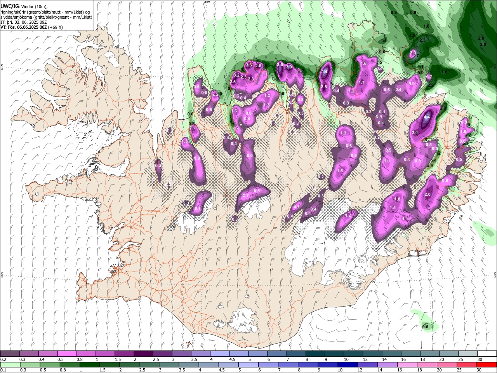Pick the darkest green rain swatch labelled 1
Viewport: 497px width, 373px height.
coord(90,364)
